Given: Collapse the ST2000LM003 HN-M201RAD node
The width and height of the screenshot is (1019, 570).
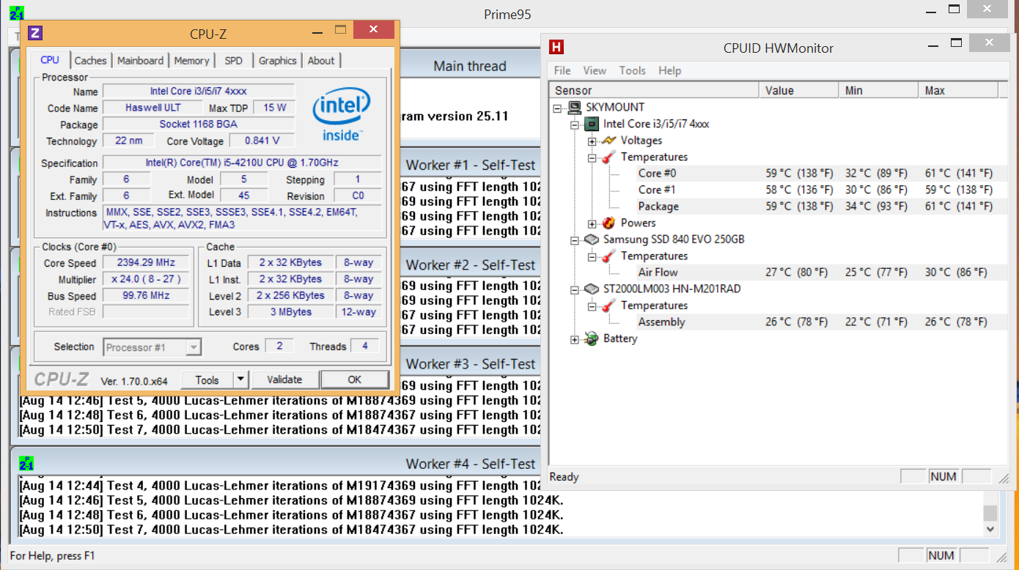Looking at the screenshot, I should click(575, 289).
